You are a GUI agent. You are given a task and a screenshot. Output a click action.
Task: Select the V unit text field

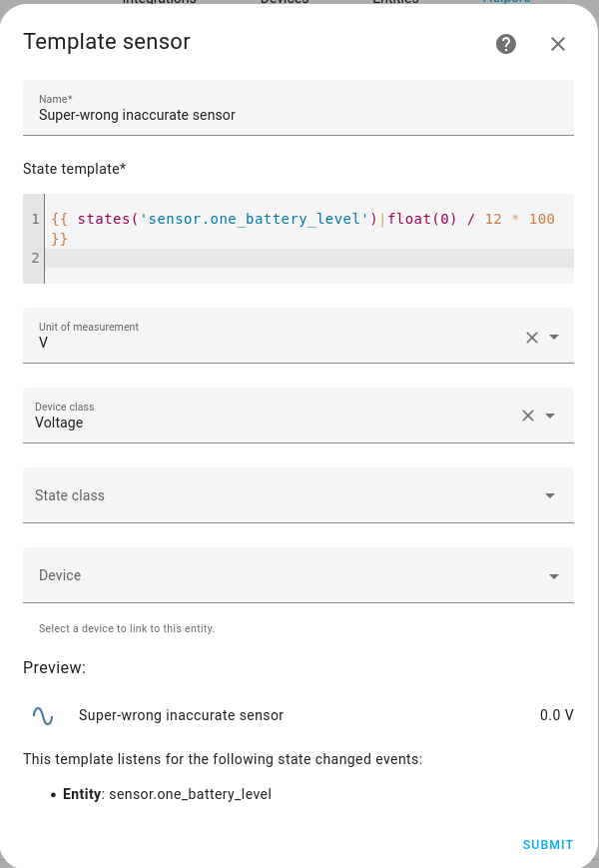(x=200, y=343)
